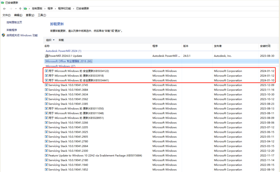Click the icon for update KB5033918
Image resolution: width=280 pixels, height=172 pixels.
[47, 76]
